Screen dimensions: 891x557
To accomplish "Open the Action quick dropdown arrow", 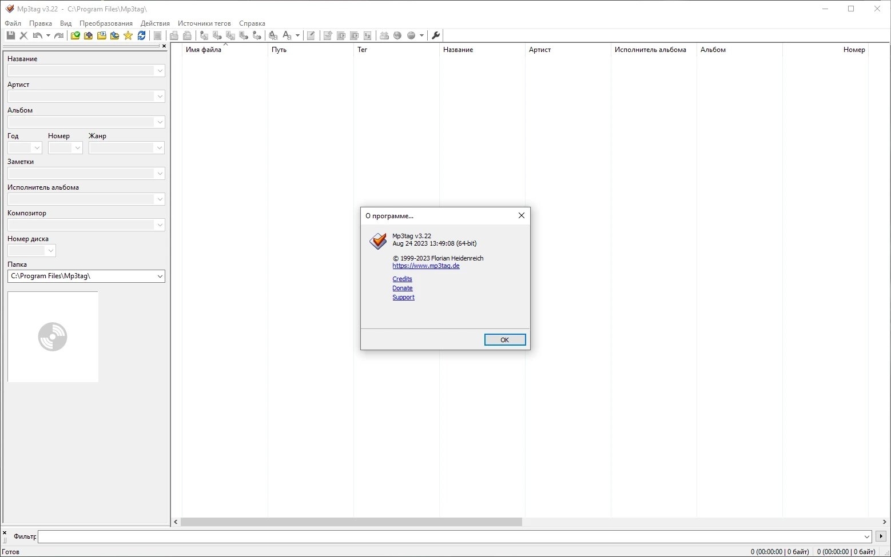I will pos(297,35).
